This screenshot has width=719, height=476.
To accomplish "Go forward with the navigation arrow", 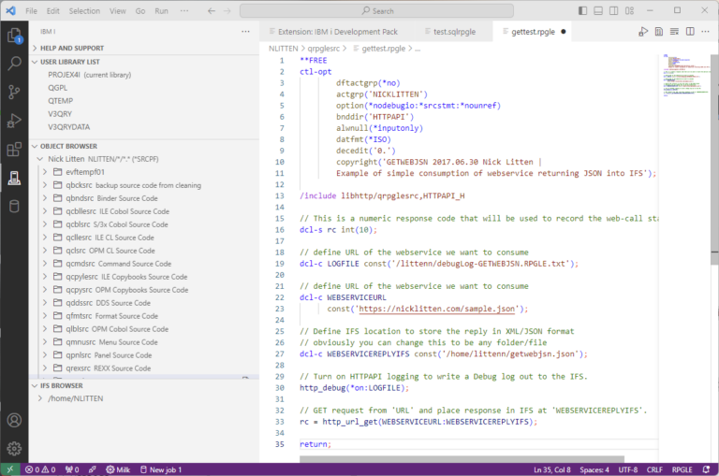I will [227, 11].
